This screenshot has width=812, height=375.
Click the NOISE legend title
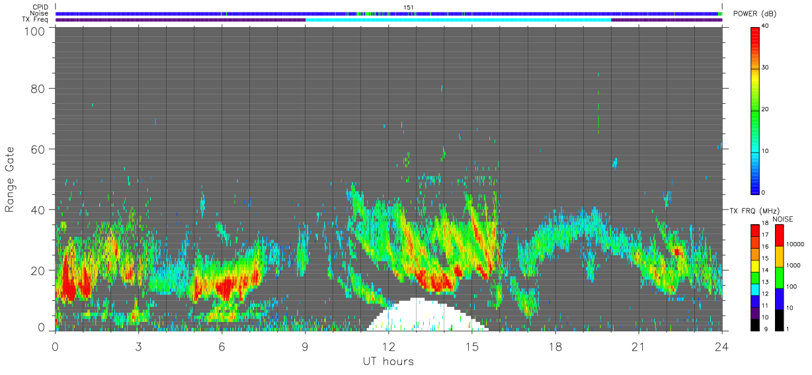click(x=782, y=219)
